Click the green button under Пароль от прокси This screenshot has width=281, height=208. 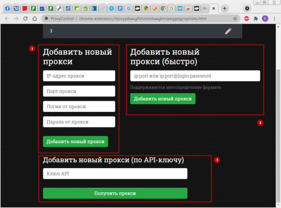tap(75, 142)
